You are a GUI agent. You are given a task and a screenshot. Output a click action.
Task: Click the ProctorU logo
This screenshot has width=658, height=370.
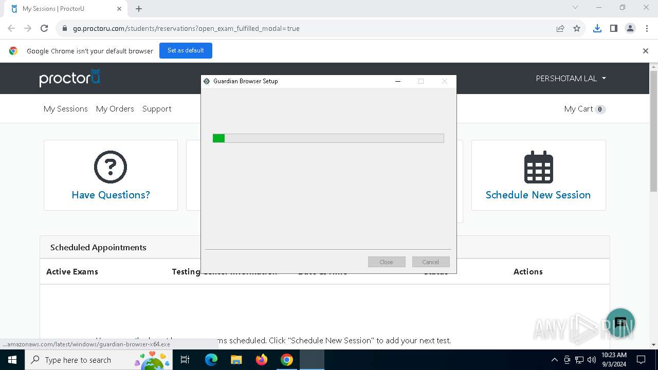(x=70, y=78)
